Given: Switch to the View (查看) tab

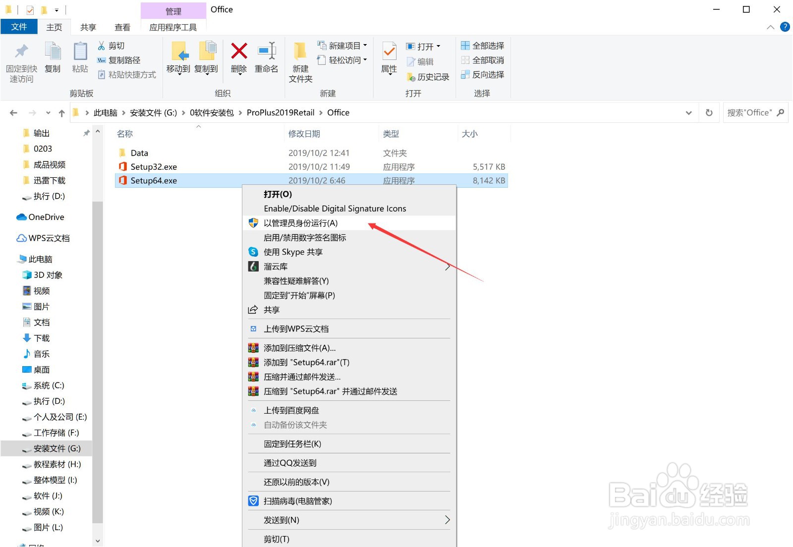Looking at the screenshot, I should click(x=122, y=27).
